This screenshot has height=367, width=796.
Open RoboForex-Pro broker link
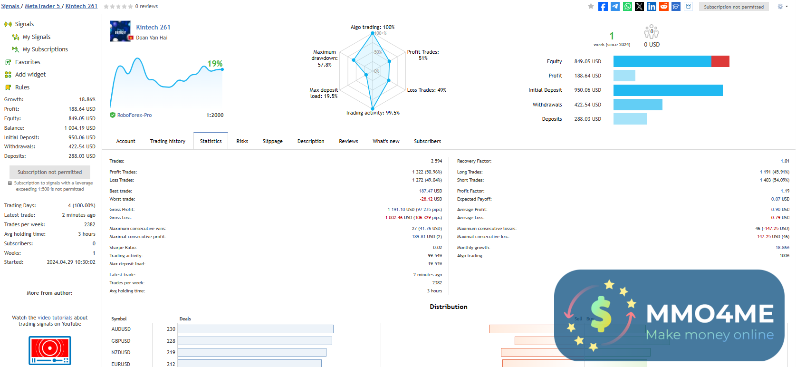(134, 115)
